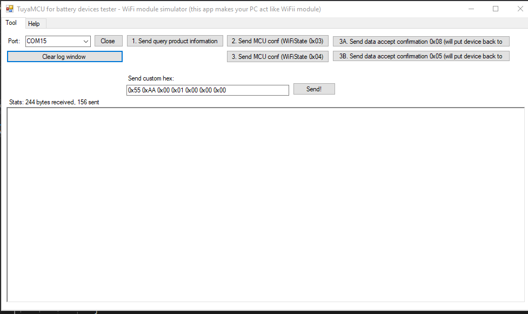
Task: Click inside the empty log text area
Action: (x=265, y=204)
